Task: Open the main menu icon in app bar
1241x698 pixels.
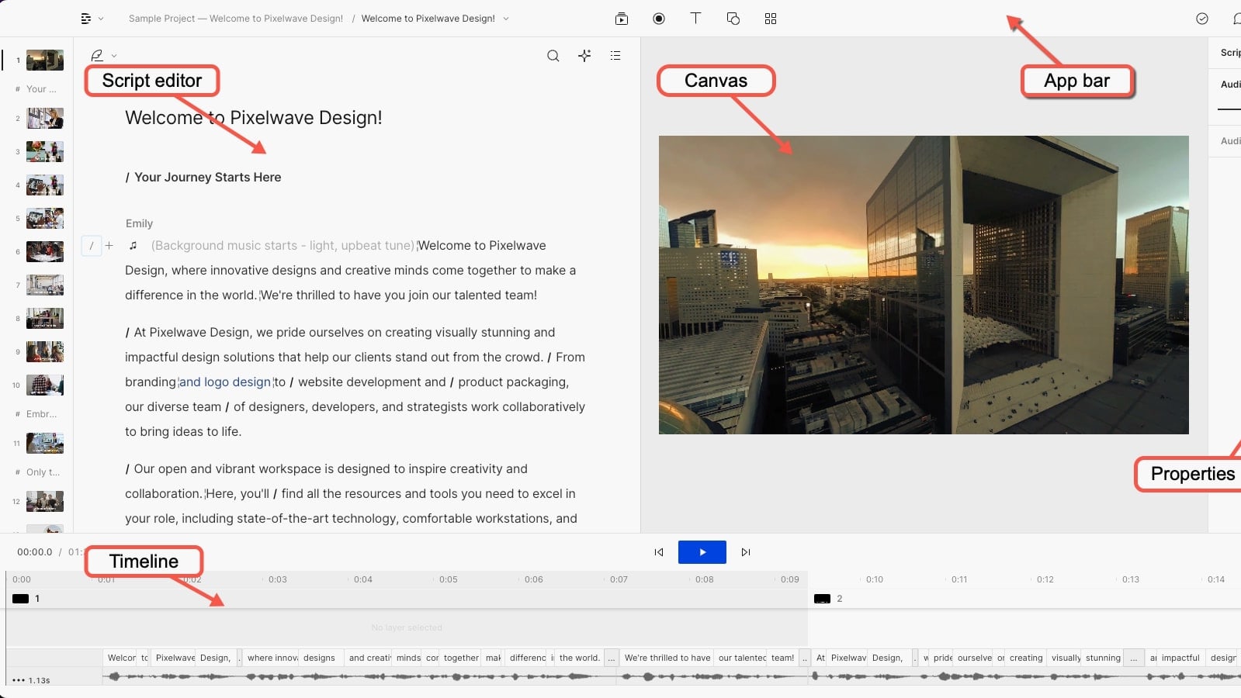Action: (x=86, y=19)
